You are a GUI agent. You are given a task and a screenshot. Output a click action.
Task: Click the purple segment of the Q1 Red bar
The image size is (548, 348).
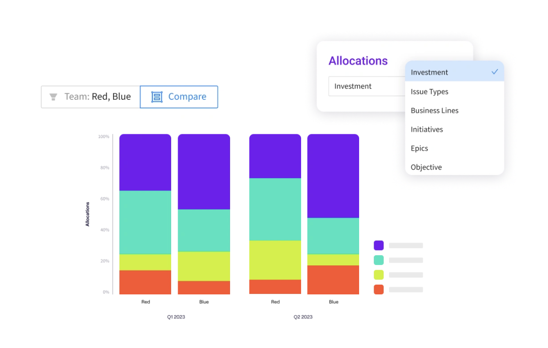(145, 161)
